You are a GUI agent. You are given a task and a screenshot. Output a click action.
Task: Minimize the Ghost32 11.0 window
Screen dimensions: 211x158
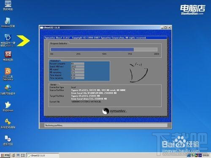tap(162, 27)
